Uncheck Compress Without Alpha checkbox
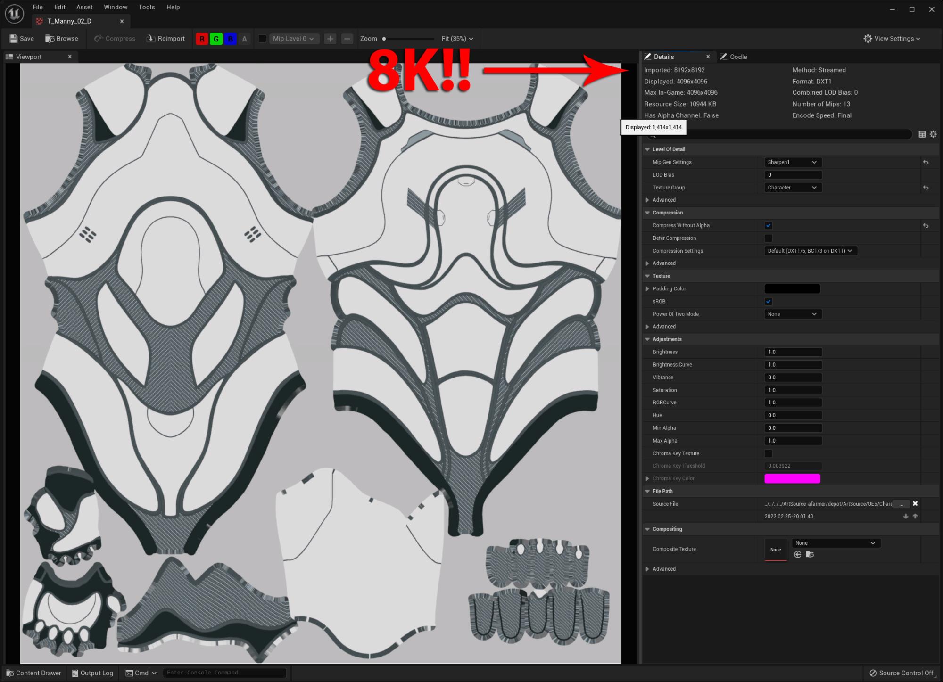The height and width of the screenshot is (682, 943). point(769,225)
